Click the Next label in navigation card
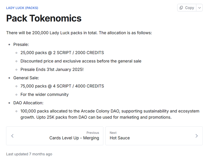Screen dimensions: 218x160 [113, 133]
